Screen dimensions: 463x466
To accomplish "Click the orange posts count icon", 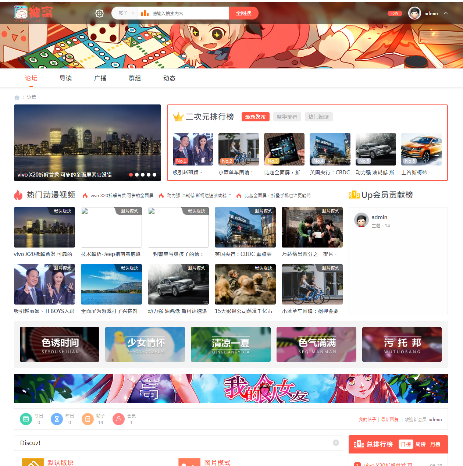I will (88, 419).
